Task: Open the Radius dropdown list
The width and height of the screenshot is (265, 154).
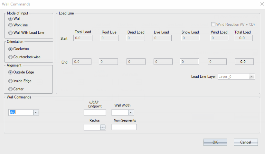Action: pos(103,127)
